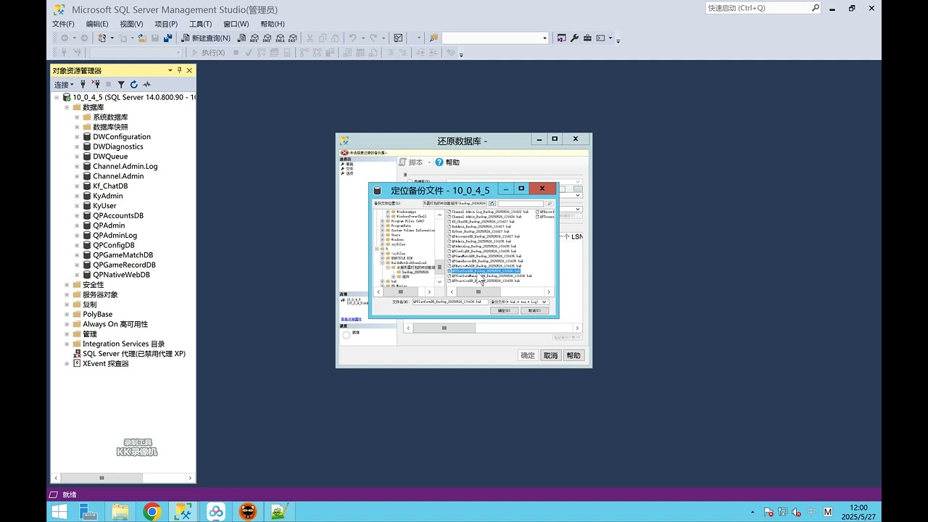The width and height of the screenshot is (928, 522).
Task: Click the Save All toolbar icon
Action: 168,38
